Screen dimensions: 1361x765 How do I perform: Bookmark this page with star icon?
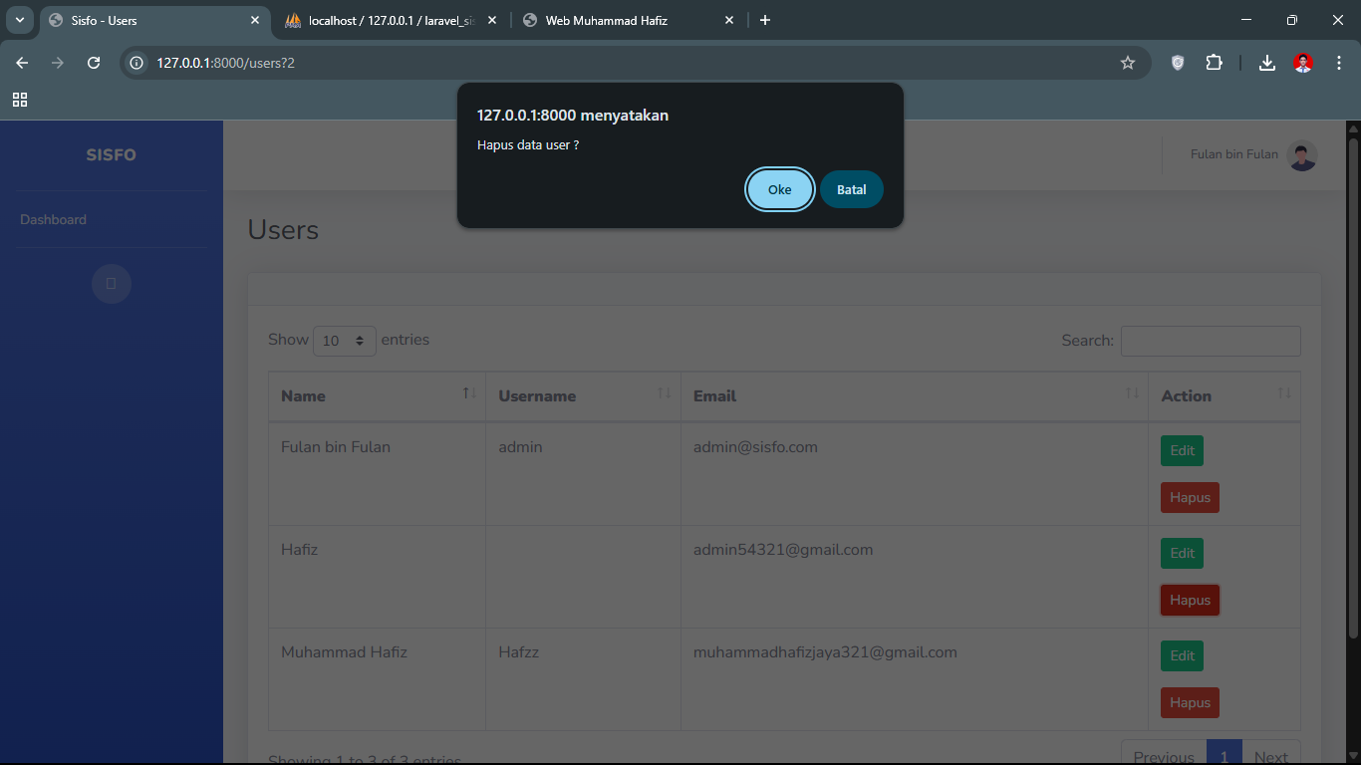(1127, 63)
